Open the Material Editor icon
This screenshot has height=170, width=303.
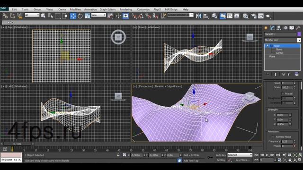pyautogui.click(x=245, y=16)
